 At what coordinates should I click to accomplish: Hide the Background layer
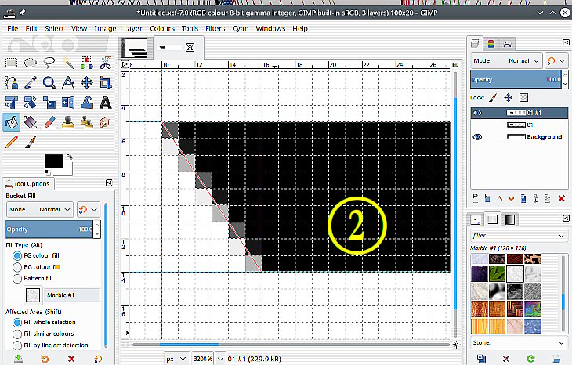click(477, 137)
